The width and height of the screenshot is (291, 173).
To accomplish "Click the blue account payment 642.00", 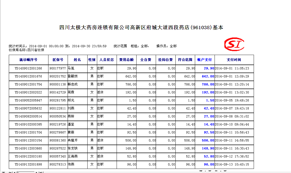I will coord(208,76).
